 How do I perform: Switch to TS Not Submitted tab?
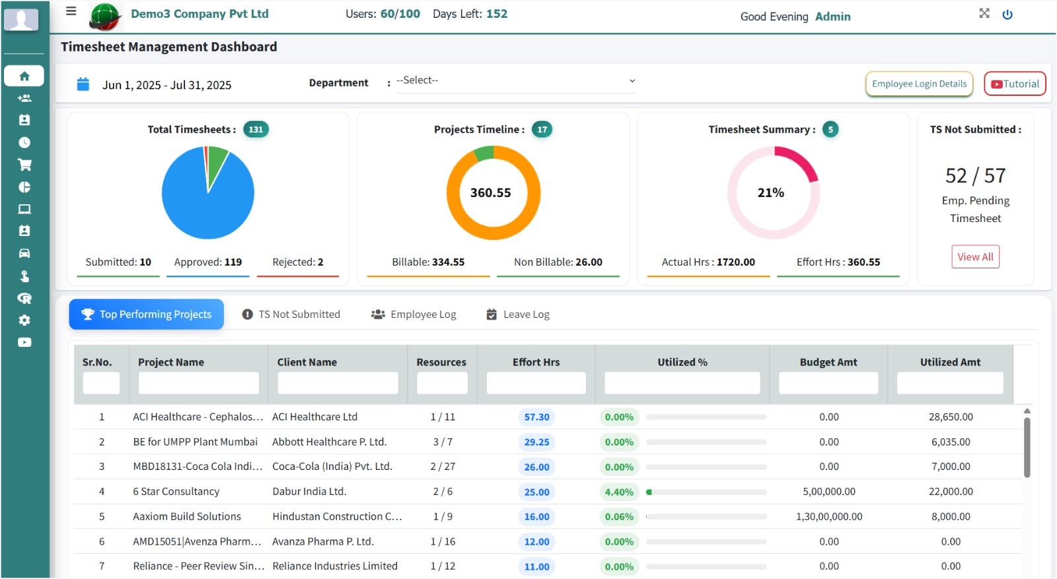[x=291, y=315]
